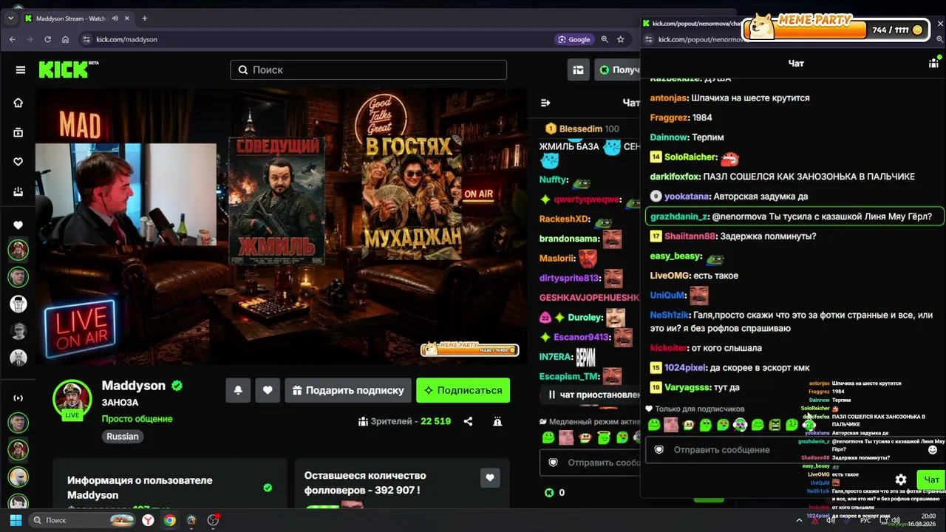Click the Russian language tag
946x532 pixels.
point(123,436)
